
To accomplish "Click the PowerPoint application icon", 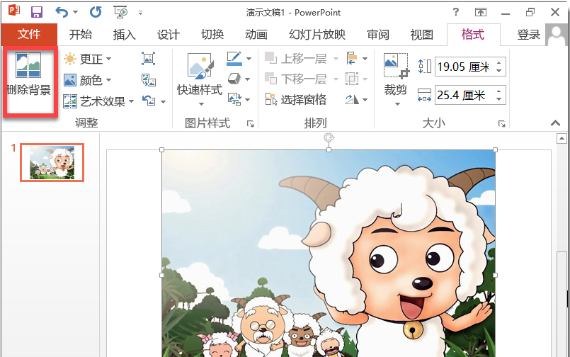I will 13,11.
